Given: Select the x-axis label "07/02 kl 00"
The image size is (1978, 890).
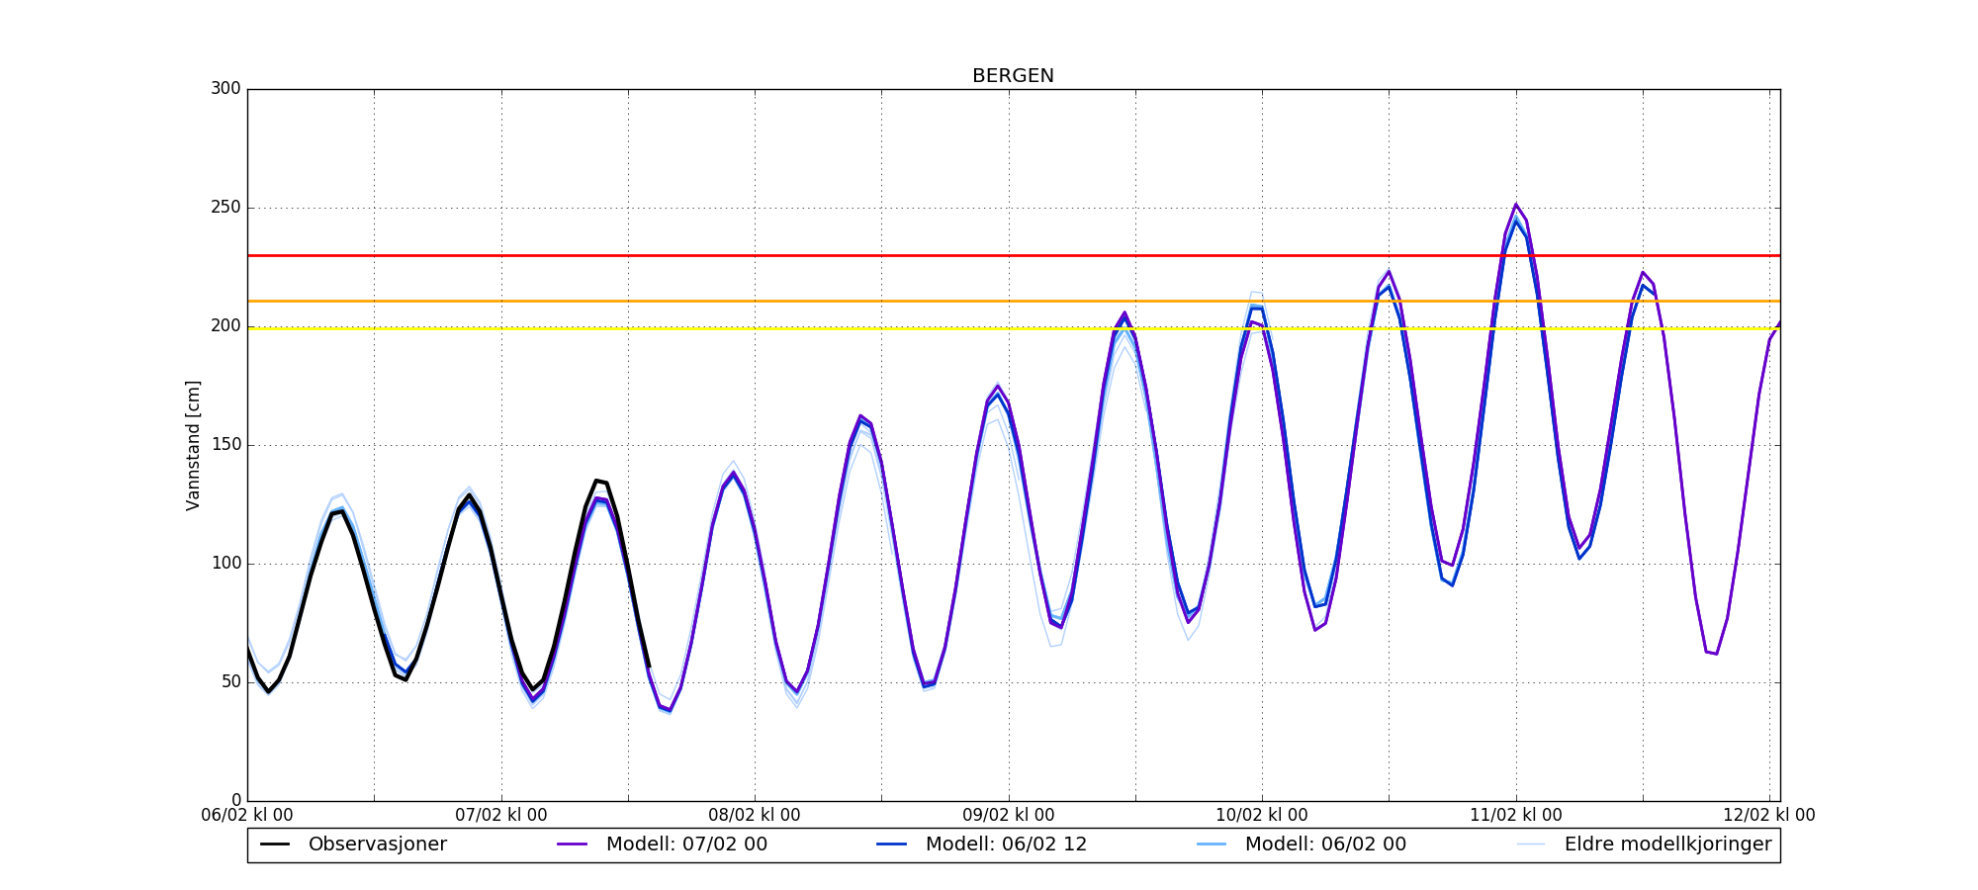Looking at the screenshot, I should point(501,816).
